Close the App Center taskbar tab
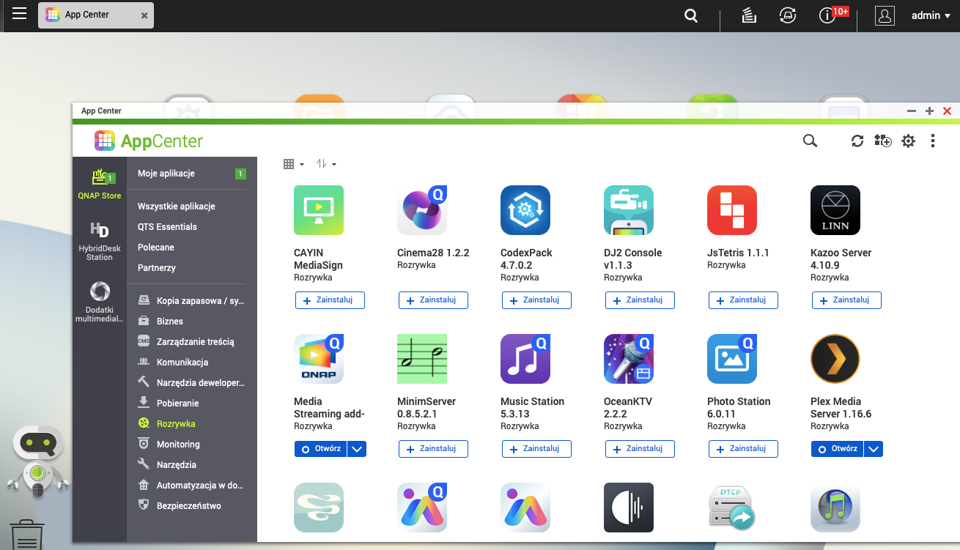The width and height of the screenshot is (960, 550). click(x=144, y=15)
